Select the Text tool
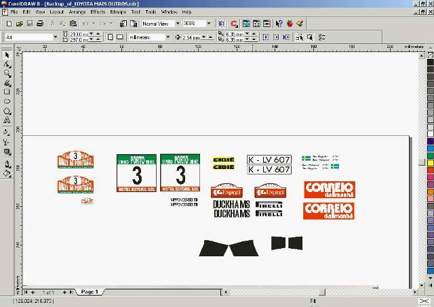This screenshot has width=434, height=307. pos(7,120)
